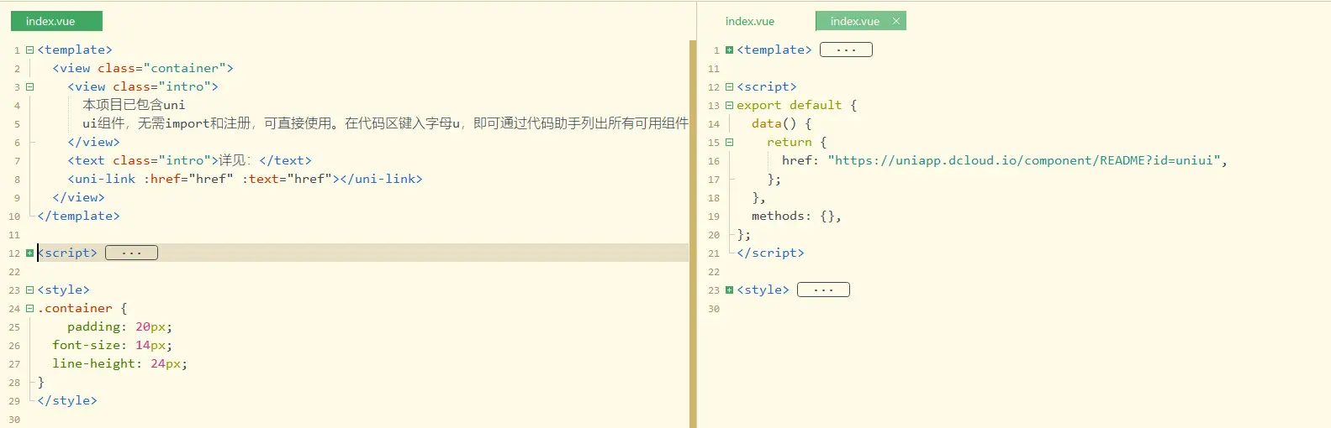
Task: Click the 'data() {' line in right pane
Action: coord(782,123)
